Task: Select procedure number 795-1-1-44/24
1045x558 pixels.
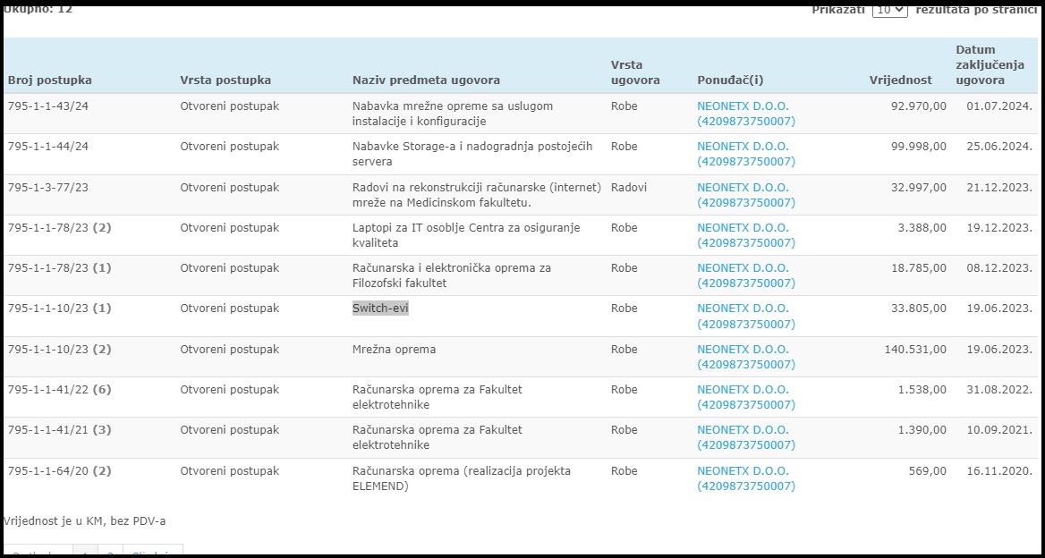Action: pos(48,147)
